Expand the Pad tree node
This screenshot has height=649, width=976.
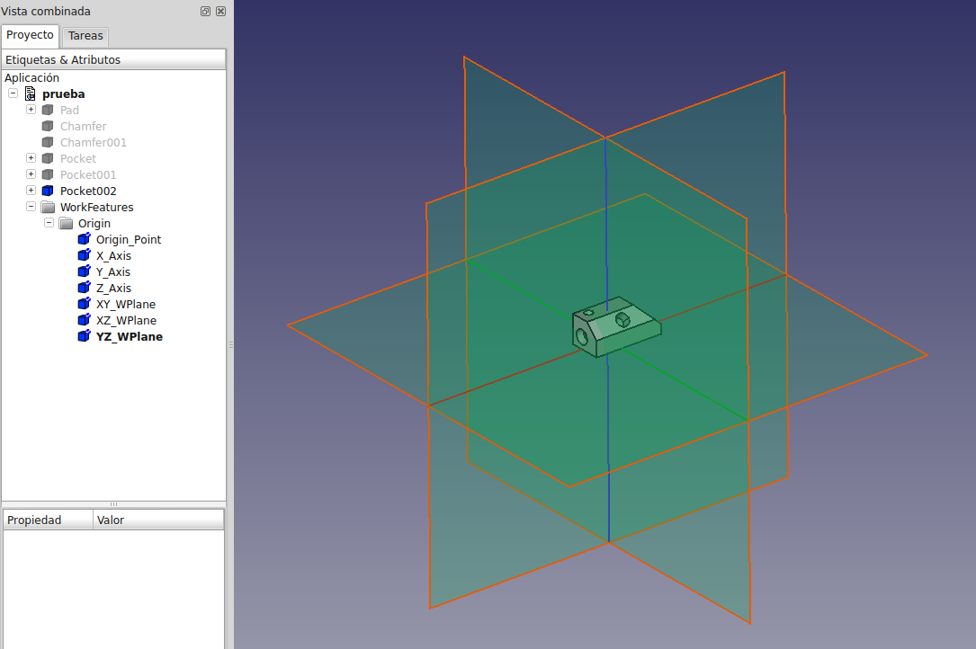point(31,109)
